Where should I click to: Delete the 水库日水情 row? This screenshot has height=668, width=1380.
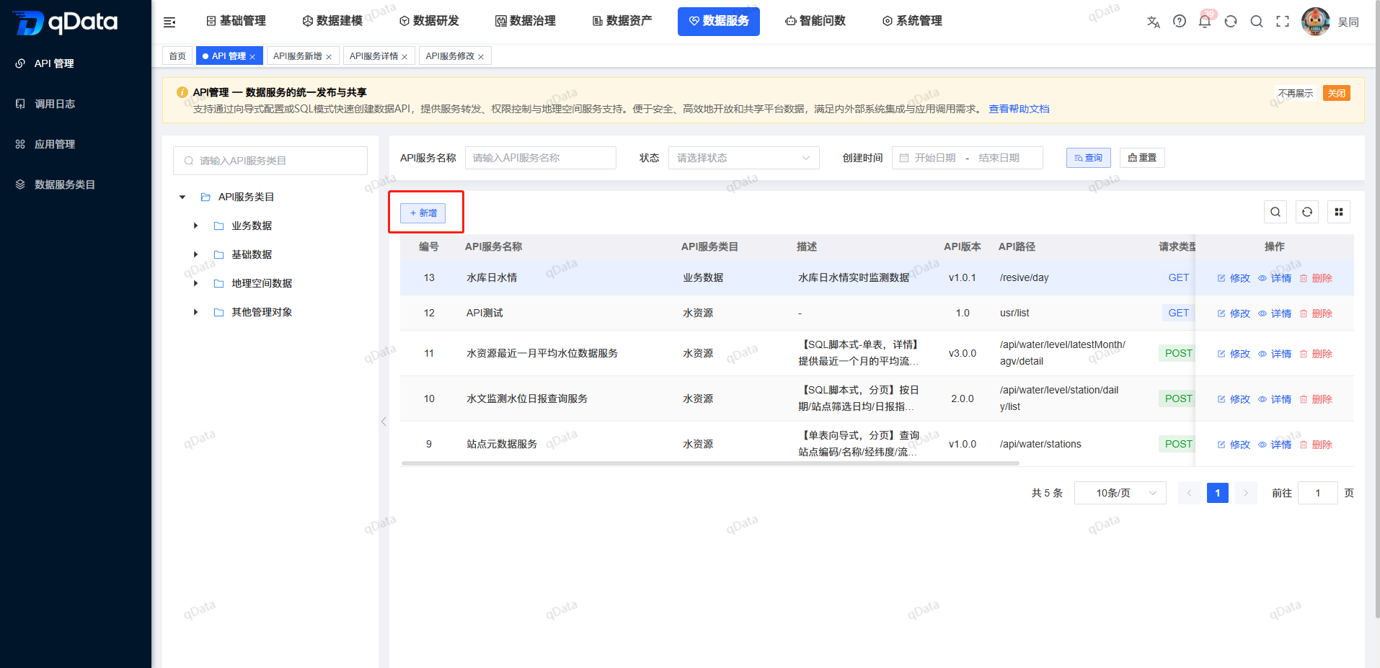pyautogui.click(x=1316, y=278)
